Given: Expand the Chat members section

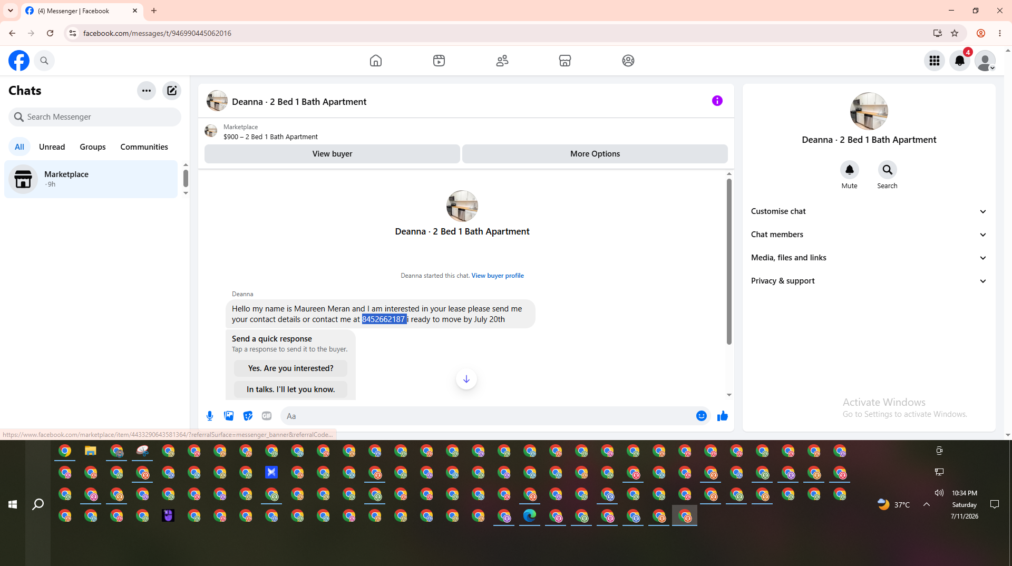Looking at the screenshot, I should pyautogui.click(x=869, y=235).
